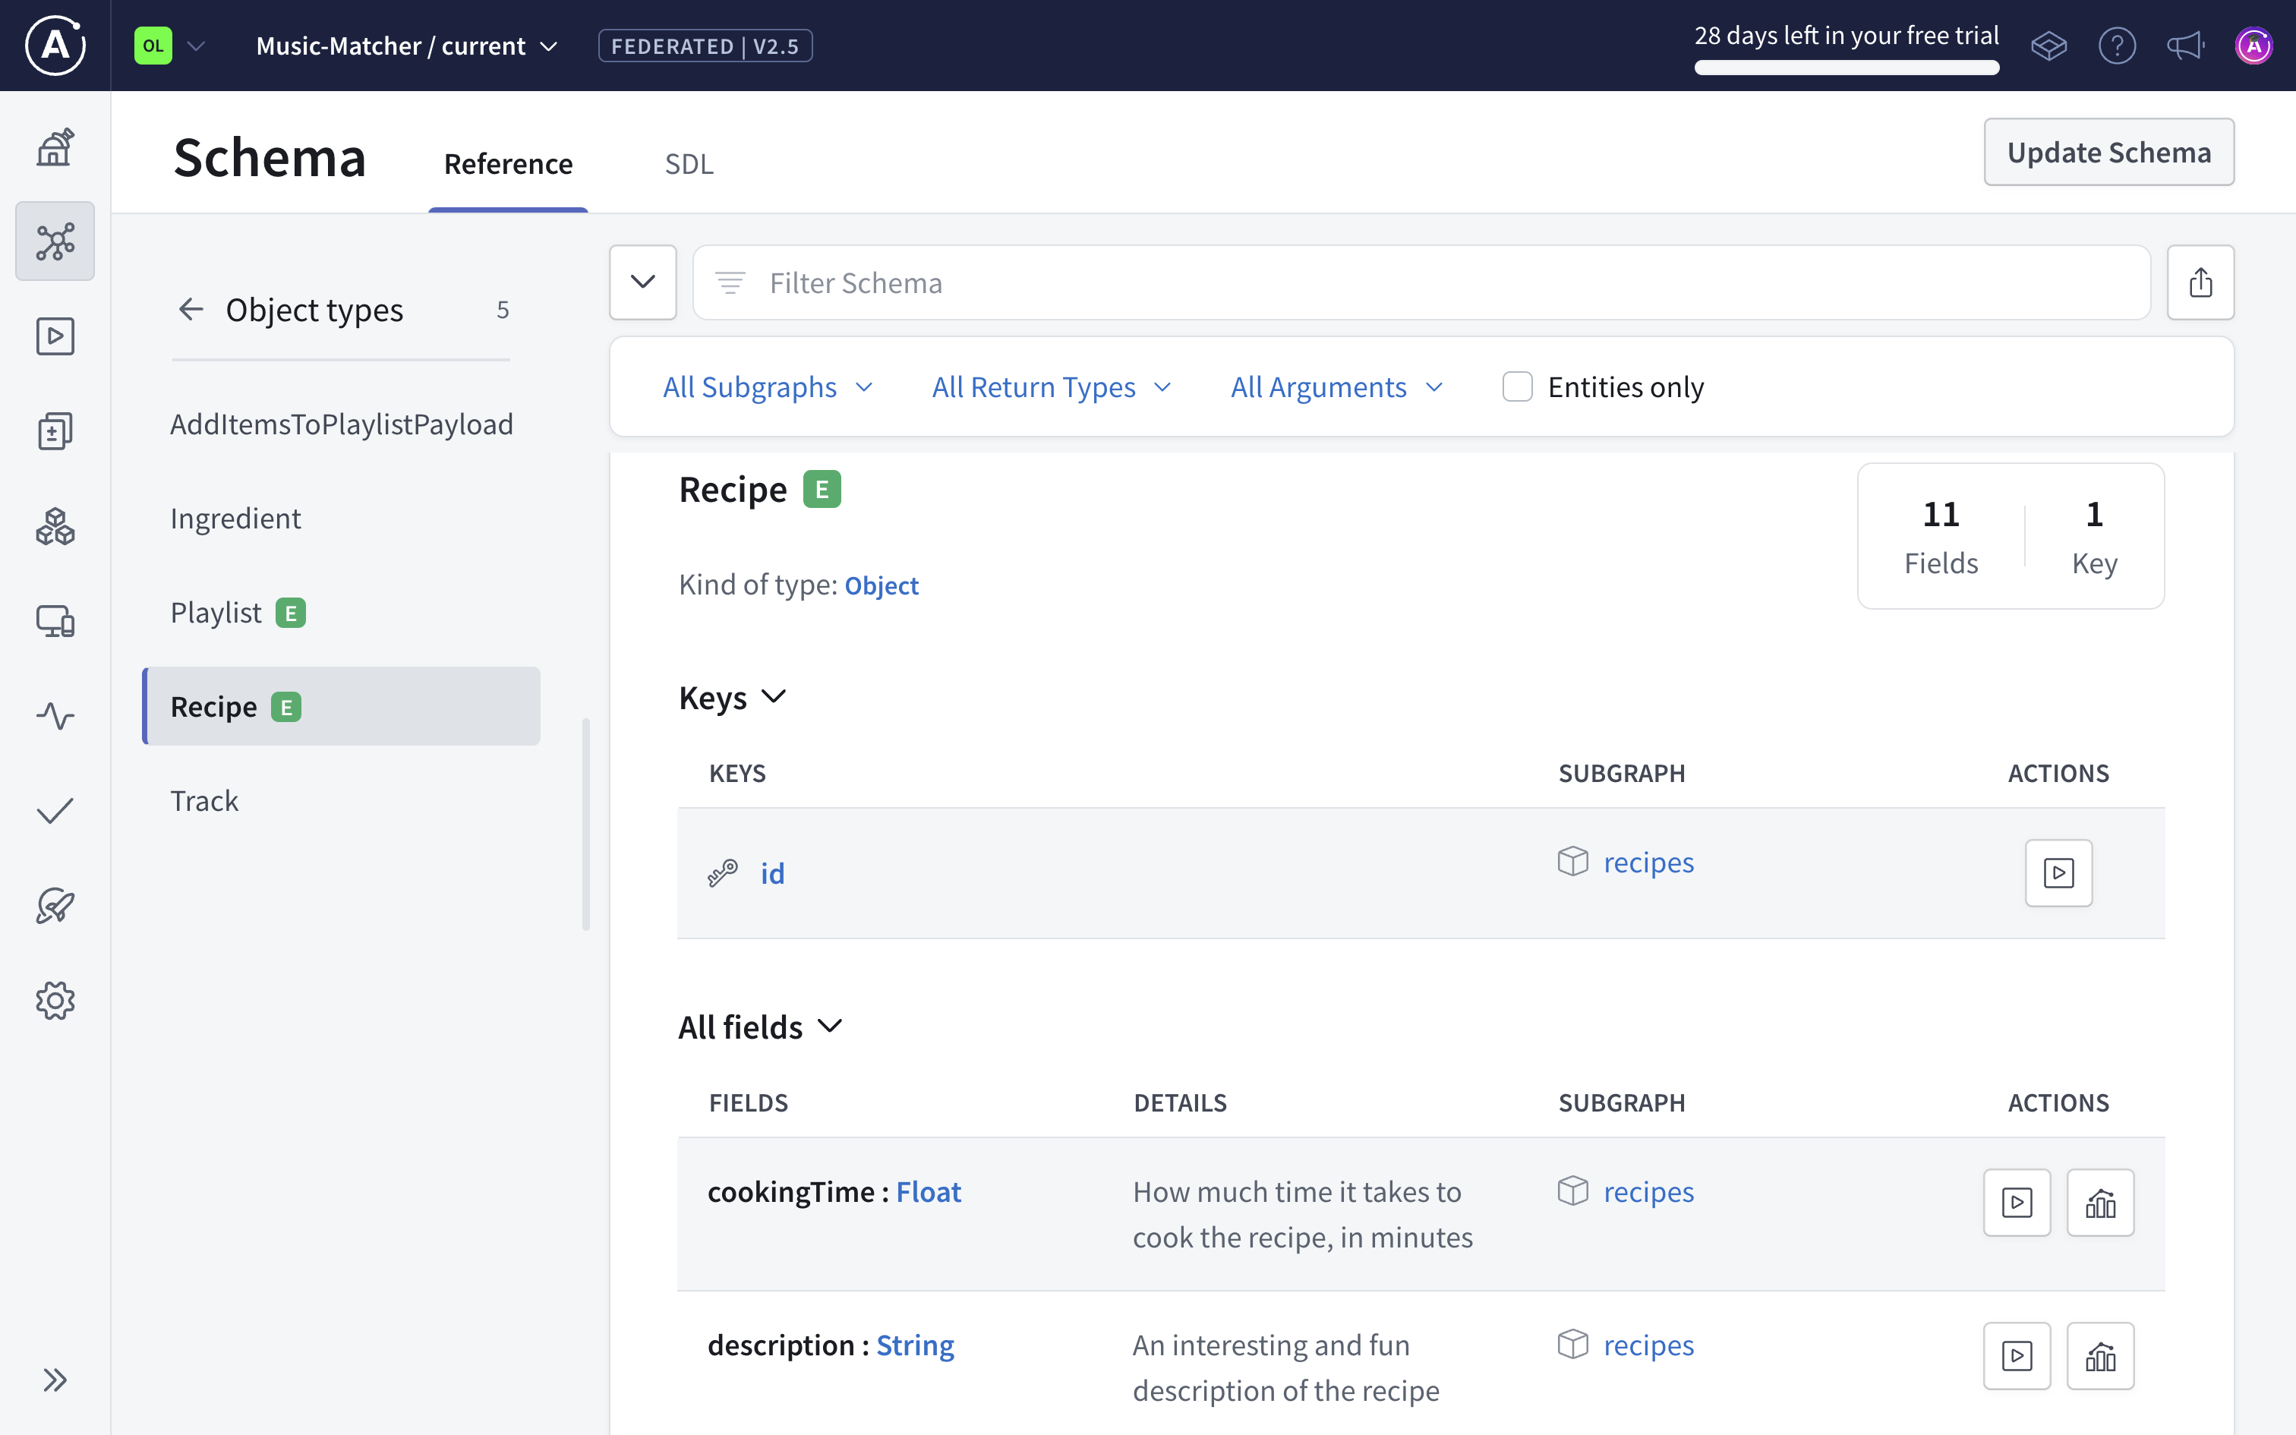The height and width of the screenshot is (1435, 2296).
Task: Enable the Entities only checkbox
Action: [1516, 386]
